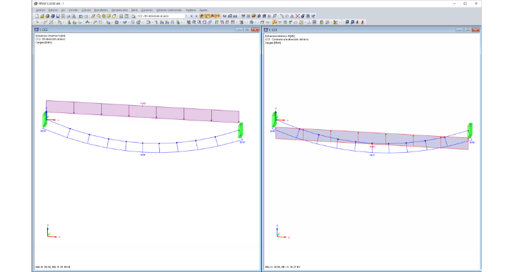The height and width of the screenshot is (272, 513).
Task: Open the Módulos adicionales menu
Action: coord(169,10)
